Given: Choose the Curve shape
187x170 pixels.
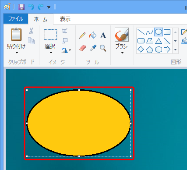Looking at the screenshot, I should coord(150,32).
